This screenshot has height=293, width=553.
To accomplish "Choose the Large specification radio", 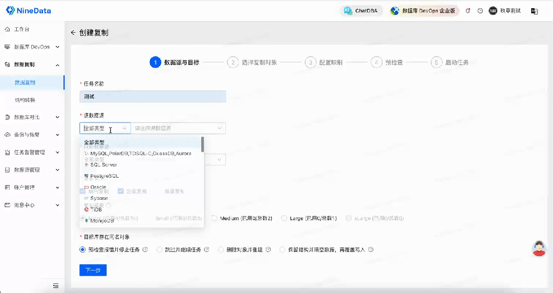I will pyautogui.click(x=284, y=218).
